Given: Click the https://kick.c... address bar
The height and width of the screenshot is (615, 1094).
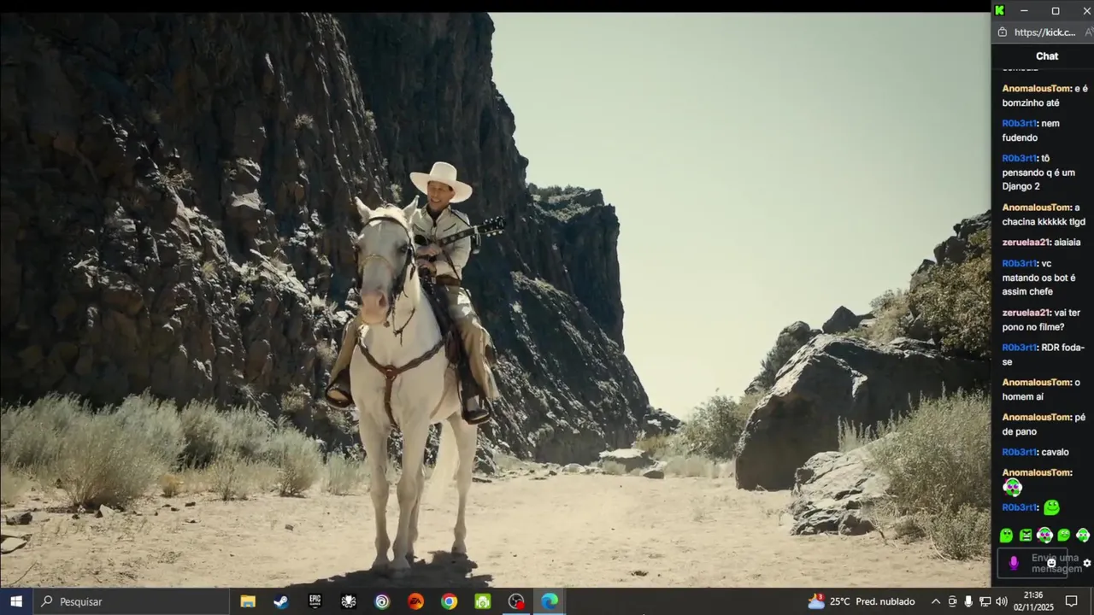Looking at the screenshot, I should (x=1044, y=32).
